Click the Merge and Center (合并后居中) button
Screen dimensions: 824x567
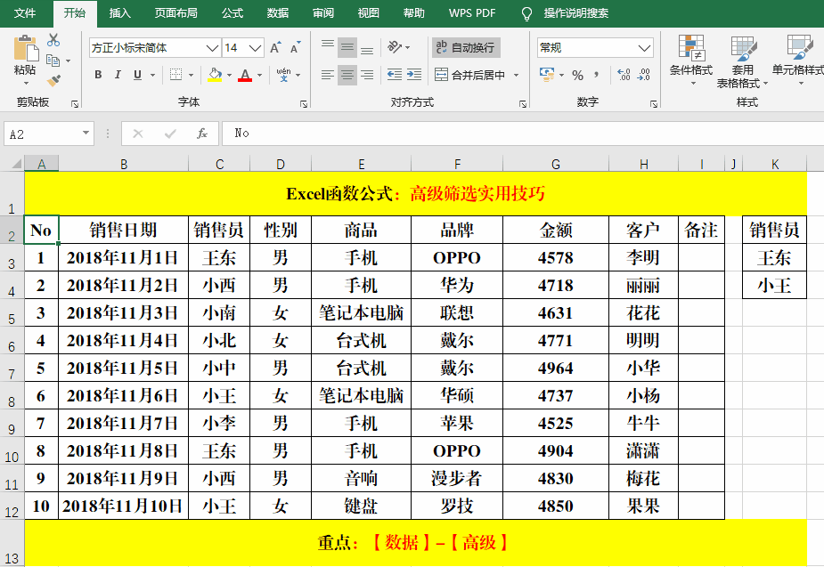pos(477,76)
